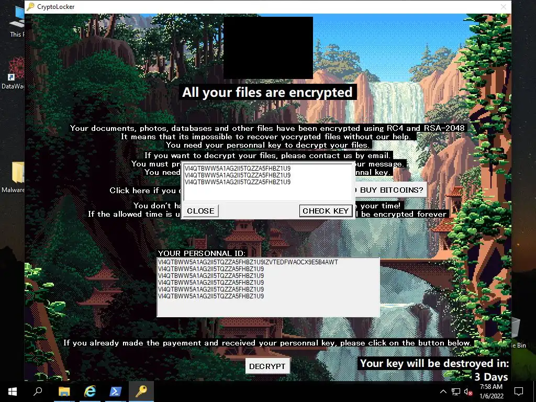Screen dimensions: 536x402
Task: Open File Explorer from taskbar
Action: [64, 392]
